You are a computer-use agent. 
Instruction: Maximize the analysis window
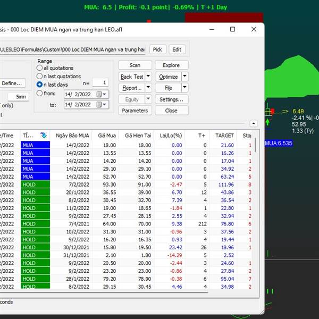tap(232, 29)
